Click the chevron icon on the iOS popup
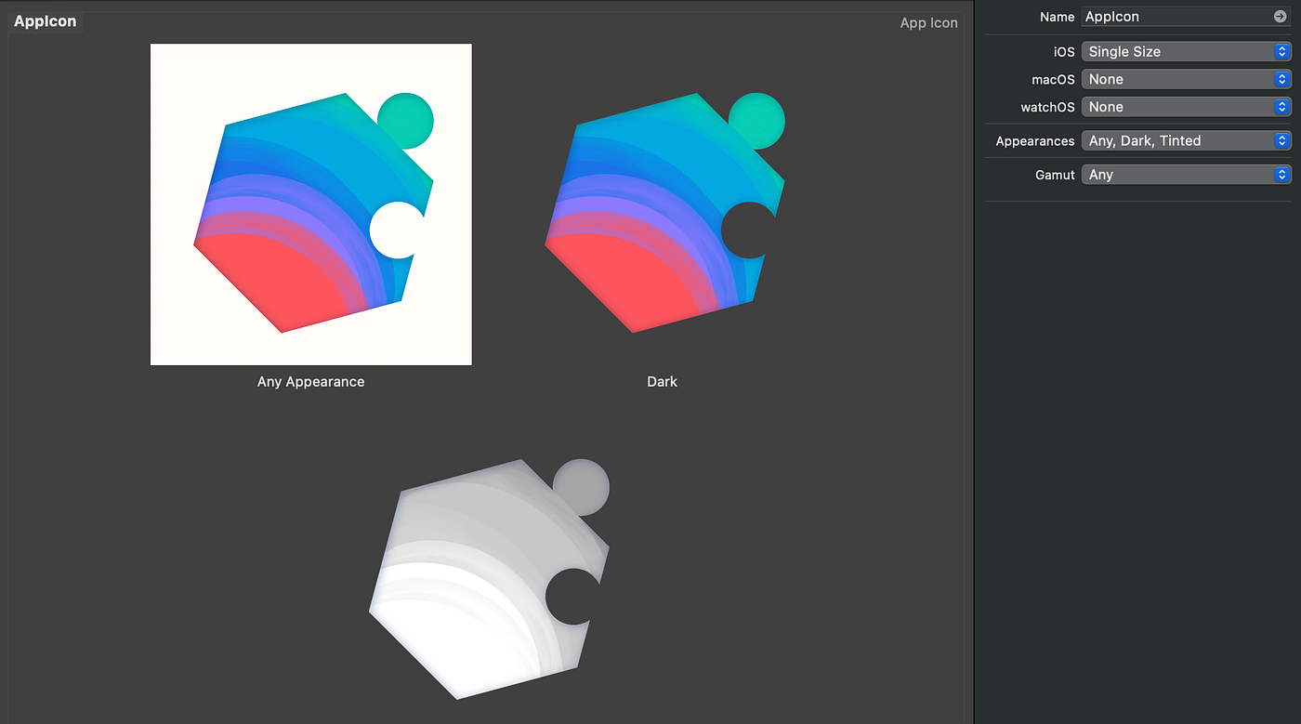This screenshot has height=724, width=1301. click(x=1283, y=51)
